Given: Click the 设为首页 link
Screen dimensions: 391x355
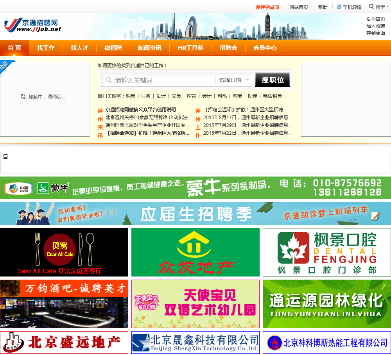Looking at the screenshot, I should coord(375,19).
